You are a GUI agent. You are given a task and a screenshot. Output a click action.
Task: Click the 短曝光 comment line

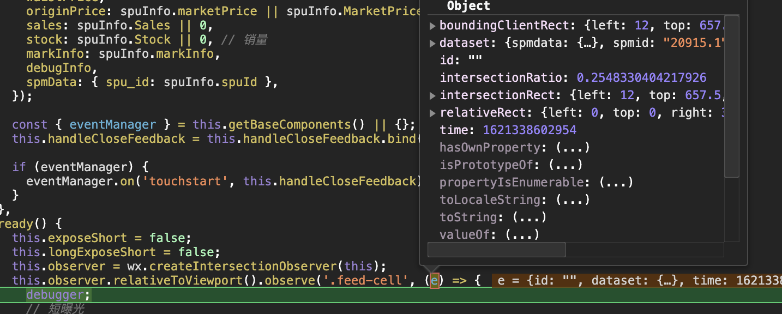coord(55,309)
